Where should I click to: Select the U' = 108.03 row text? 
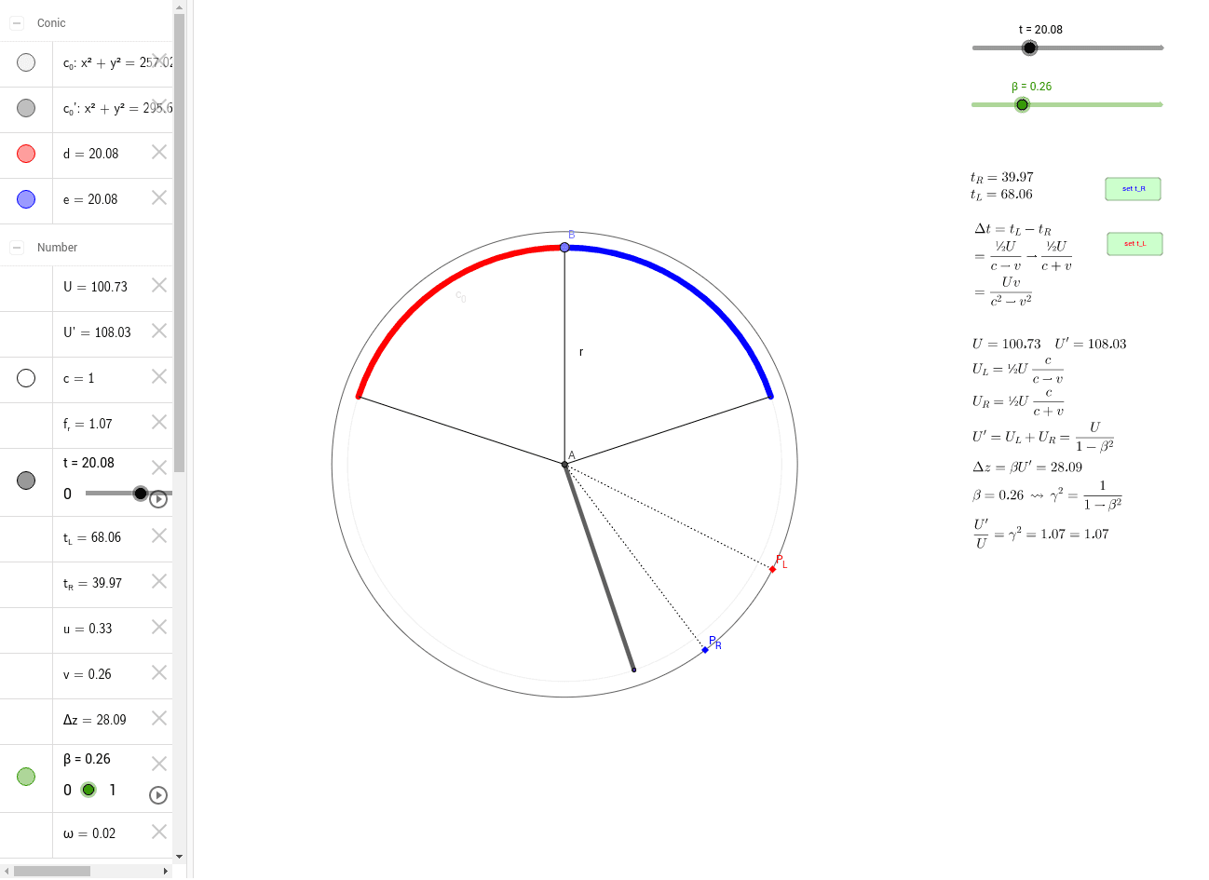tap(97, 332)
